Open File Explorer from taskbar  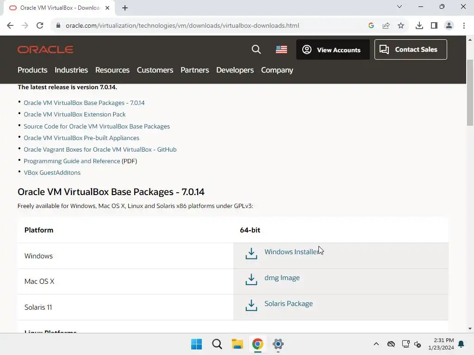[237, 344]
